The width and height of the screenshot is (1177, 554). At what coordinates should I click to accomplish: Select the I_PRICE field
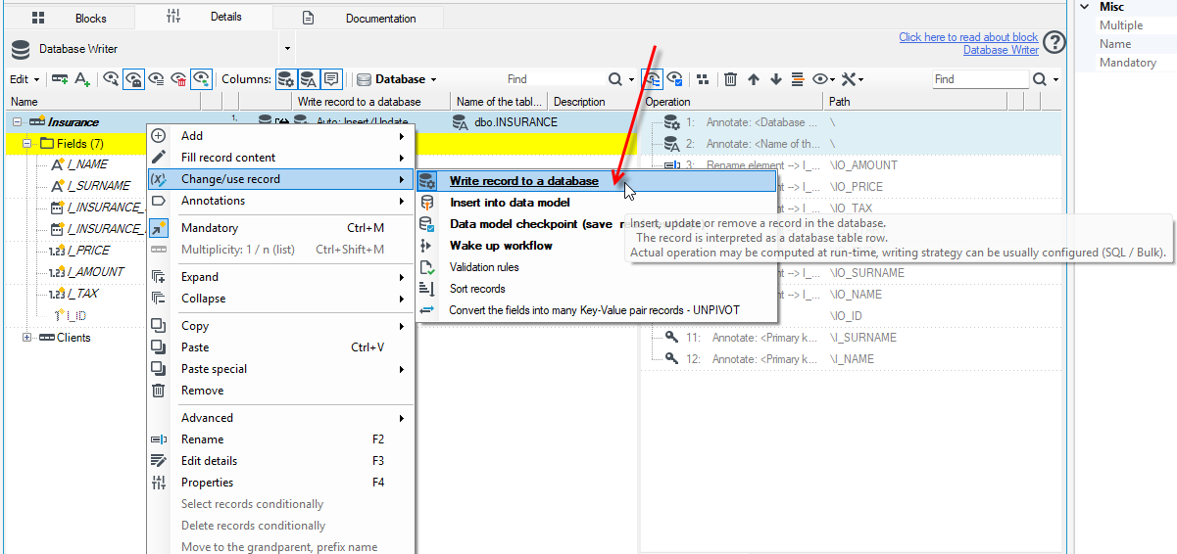pos(88,251)
